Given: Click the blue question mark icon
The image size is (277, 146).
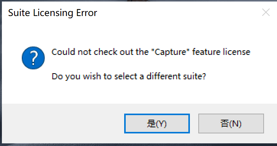Looking at the screenshot, I should coord(33,58).
